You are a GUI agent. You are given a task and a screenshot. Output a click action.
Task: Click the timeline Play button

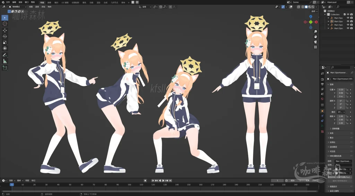pyautogui.click(x=164, y=181)
